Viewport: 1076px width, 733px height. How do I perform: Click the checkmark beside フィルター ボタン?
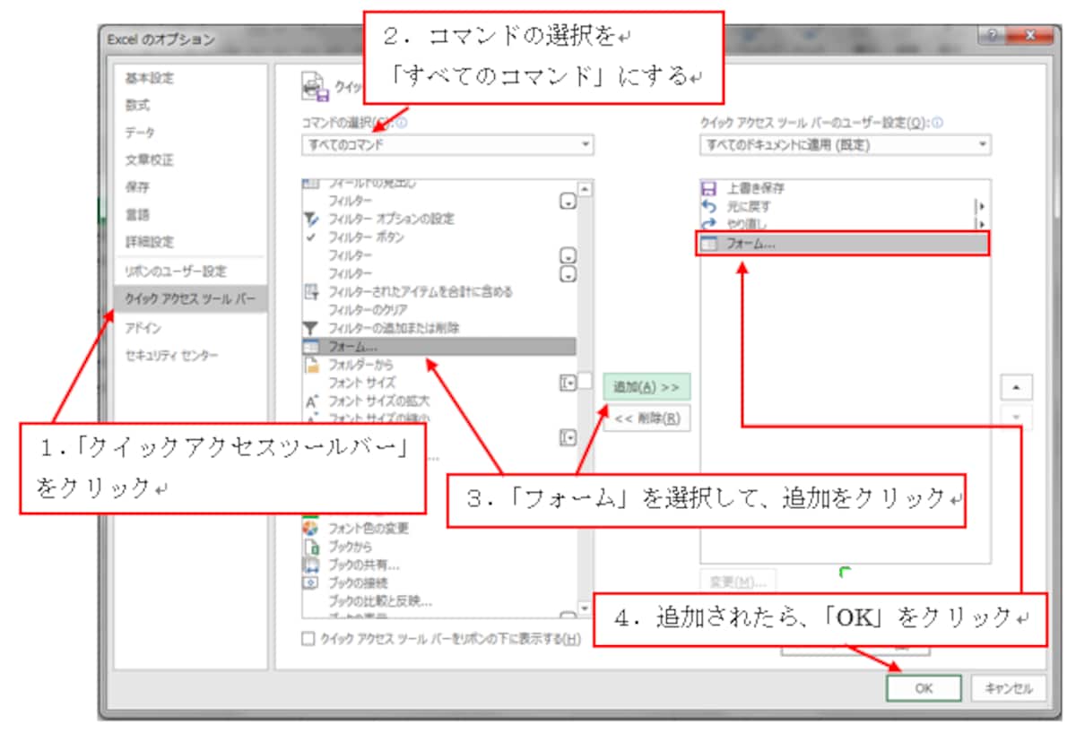click(x=311, y=237)
